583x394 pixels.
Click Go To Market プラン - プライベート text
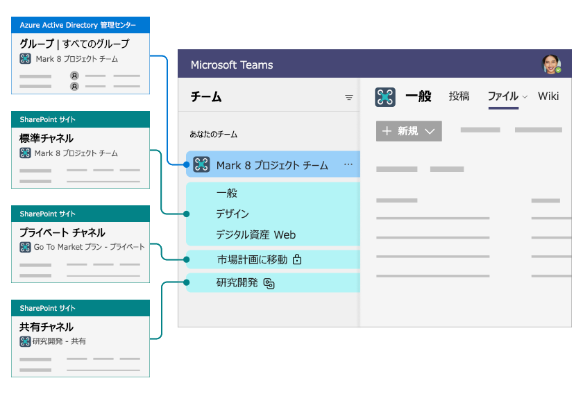tap(90, 247)
